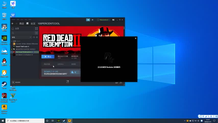Image resolution: width=218 pixels, height=123 pixels.
Task: Click the Steam forward arrow
Action: (16, 24)
